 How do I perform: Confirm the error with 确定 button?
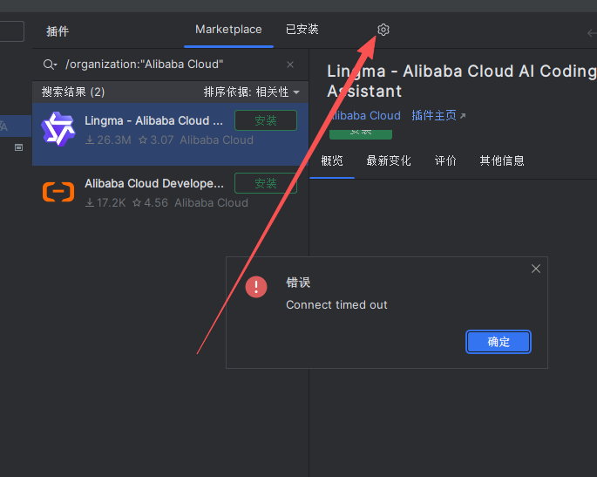(499, 342)
